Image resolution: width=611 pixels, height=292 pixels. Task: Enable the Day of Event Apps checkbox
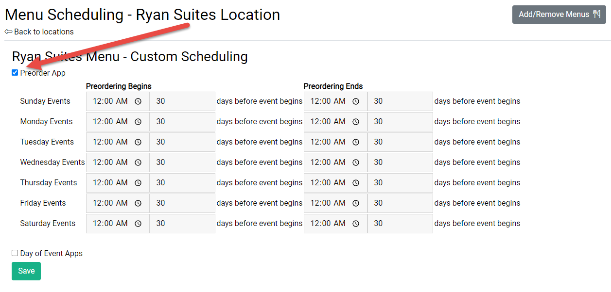(15, 253)
